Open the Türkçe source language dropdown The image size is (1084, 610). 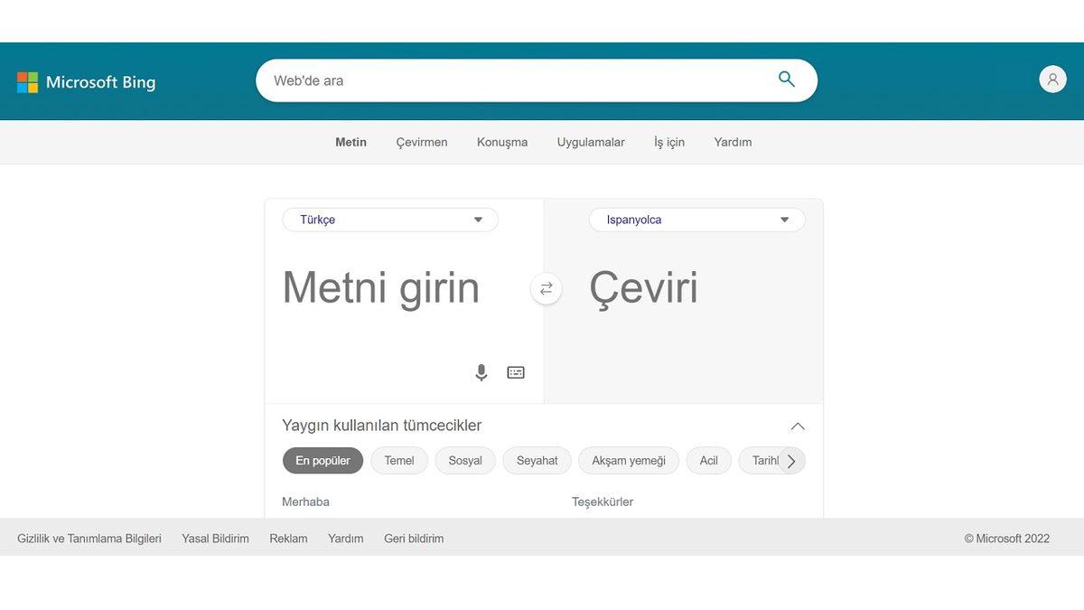(x=389, y=220)
